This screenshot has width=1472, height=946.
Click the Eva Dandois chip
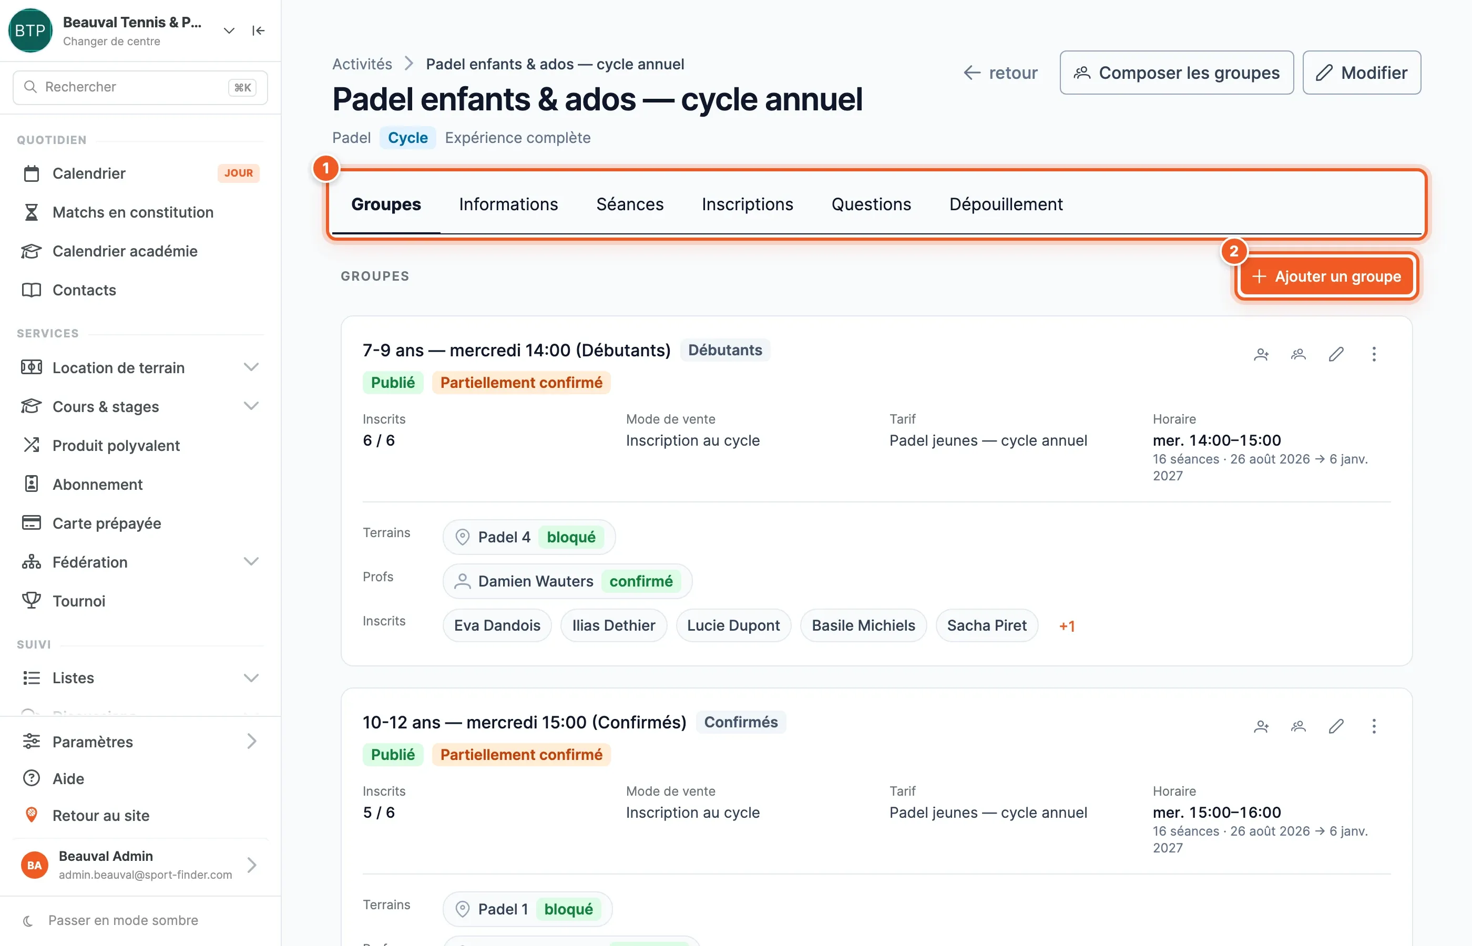click(x=497, y=625)
